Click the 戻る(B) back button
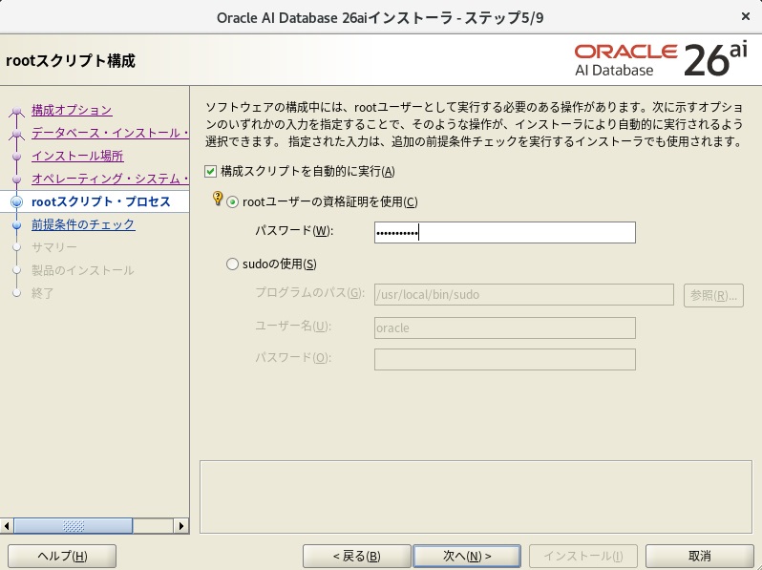This screenshot has height=570, width=762. (x=357, y=556)
